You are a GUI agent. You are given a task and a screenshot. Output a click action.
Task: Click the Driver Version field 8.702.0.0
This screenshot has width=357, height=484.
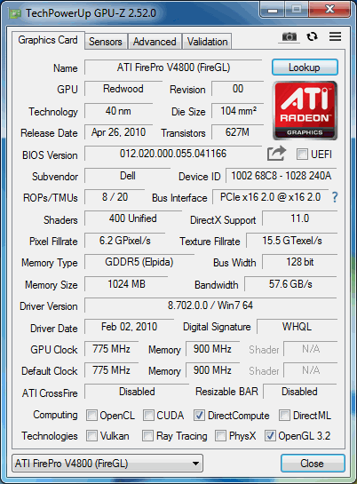click(210, 305)
